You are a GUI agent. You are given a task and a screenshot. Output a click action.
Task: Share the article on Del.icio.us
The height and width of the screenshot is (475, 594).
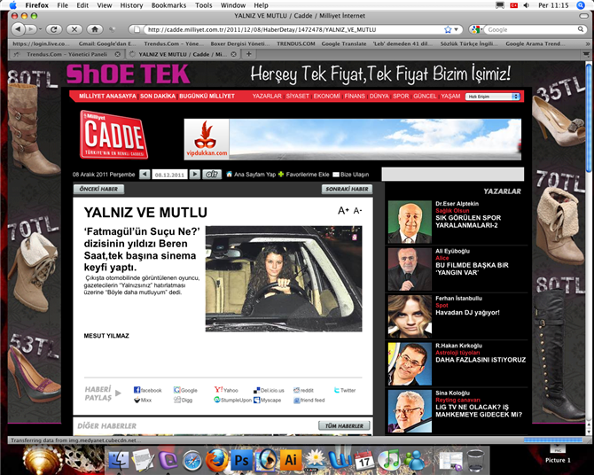(x=269, y=390)
